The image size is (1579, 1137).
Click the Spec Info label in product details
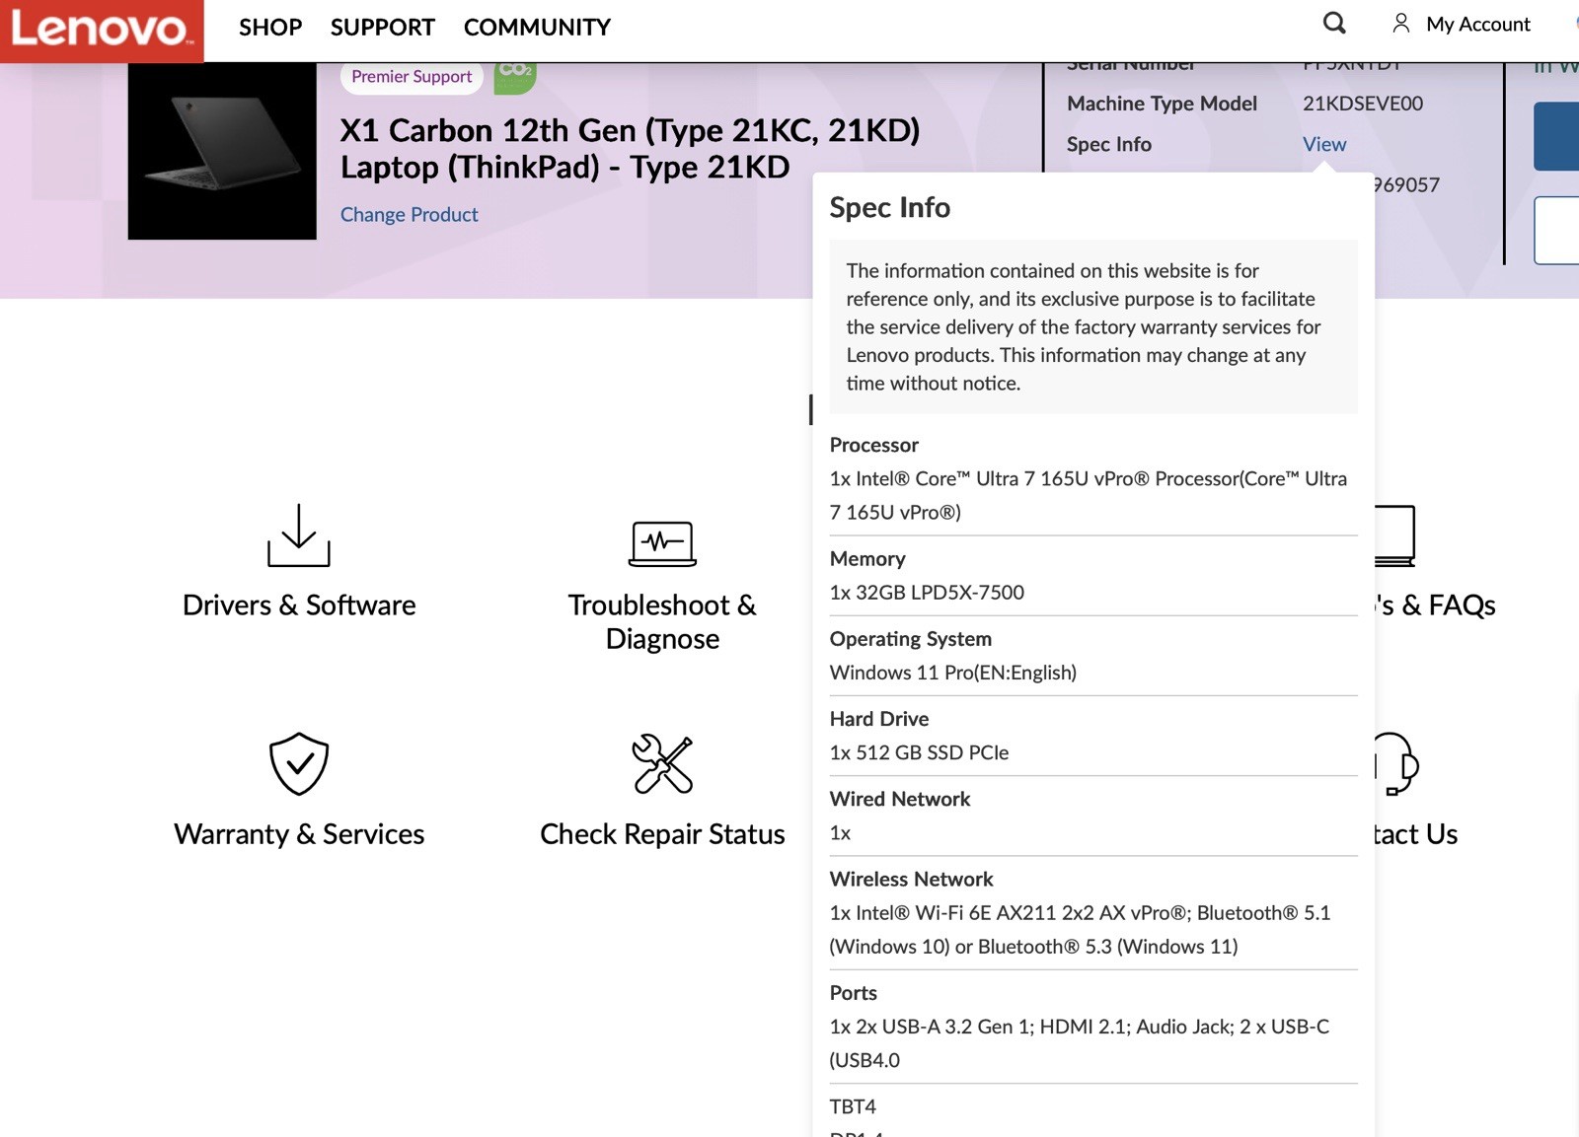(x=1108, y=144)
